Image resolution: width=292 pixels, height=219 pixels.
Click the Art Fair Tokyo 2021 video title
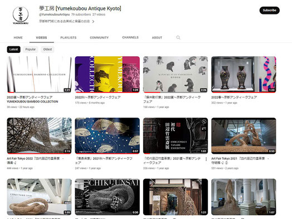240,160
